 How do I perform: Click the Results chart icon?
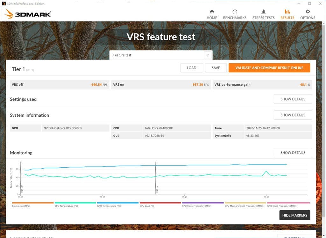287,11
